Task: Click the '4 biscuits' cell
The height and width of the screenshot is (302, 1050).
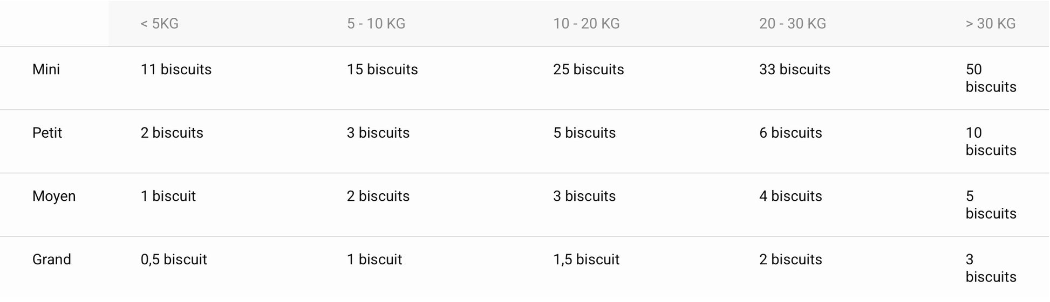Action: (x=790, y=196)
